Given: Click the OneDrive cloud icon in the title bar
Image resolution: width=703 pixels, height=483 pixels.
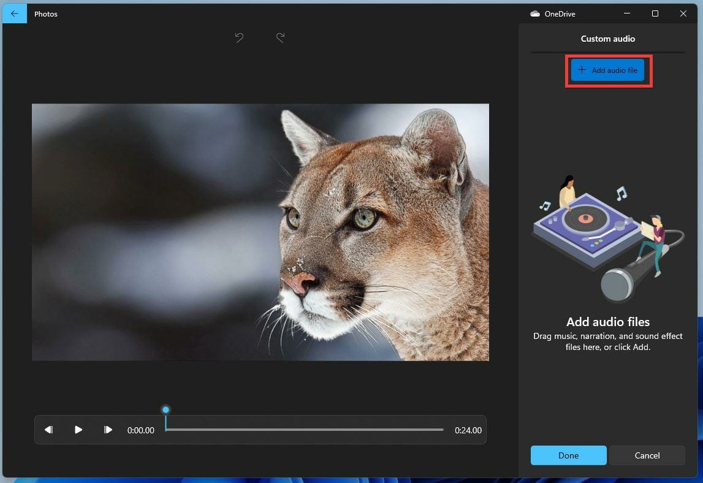Looking at the screenshot, I should (536, 13).
